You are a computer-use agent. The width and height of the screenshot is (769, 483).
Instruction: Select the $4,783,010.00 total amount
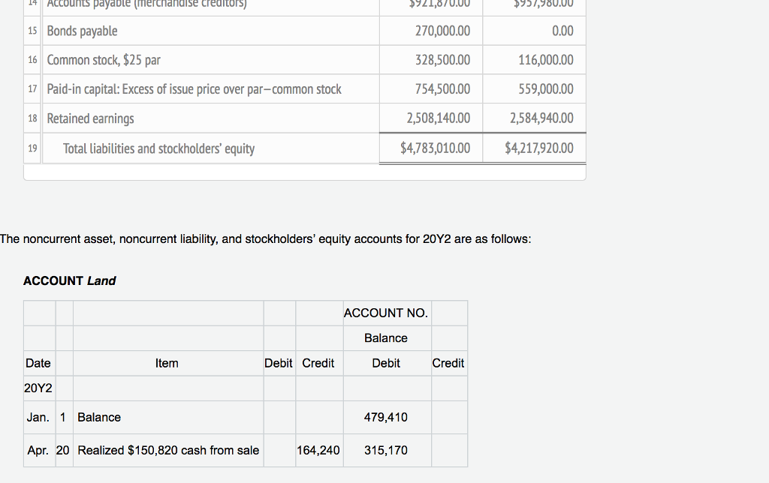point(436,148)
